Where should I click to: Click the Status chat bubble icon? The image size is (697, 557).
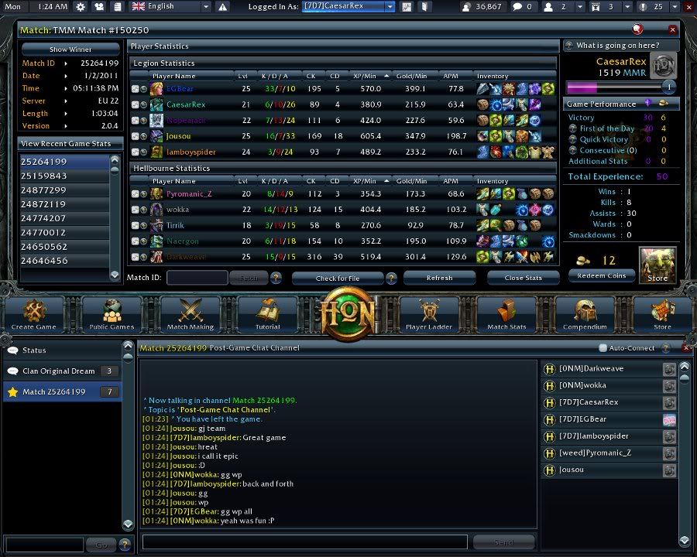tap(13, 350)
